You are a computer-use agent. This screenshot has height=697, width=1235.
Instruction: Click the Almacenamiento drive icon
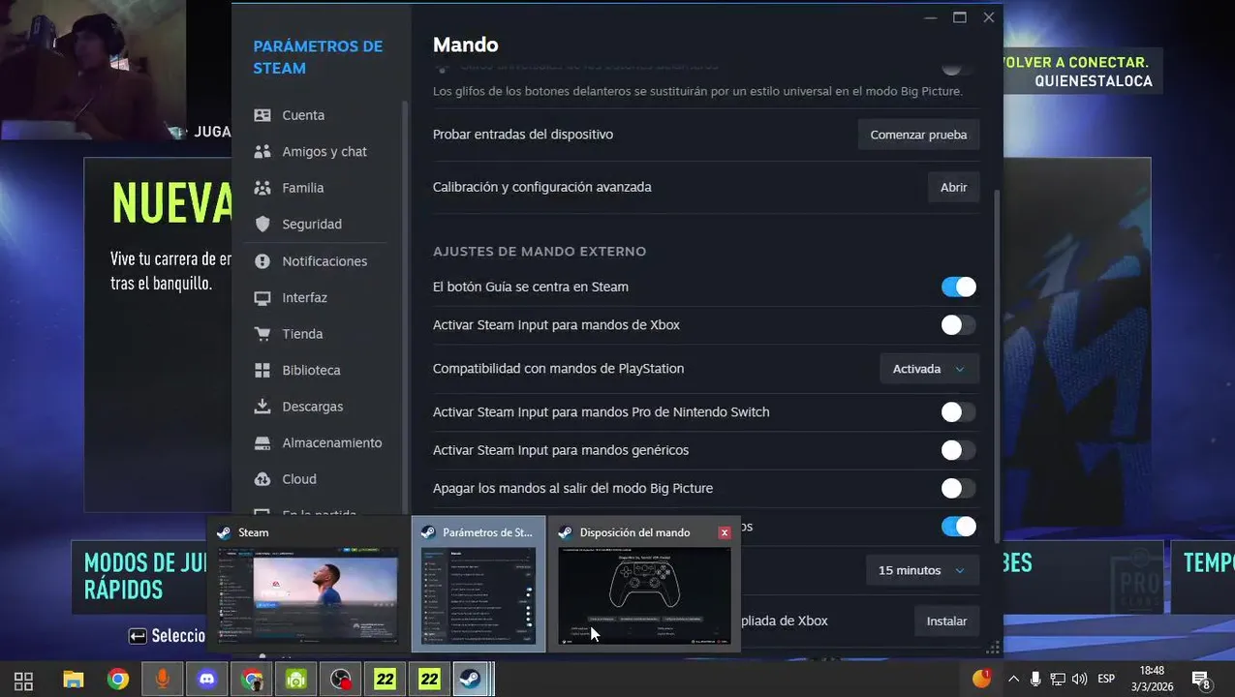[x=262, y=443]
